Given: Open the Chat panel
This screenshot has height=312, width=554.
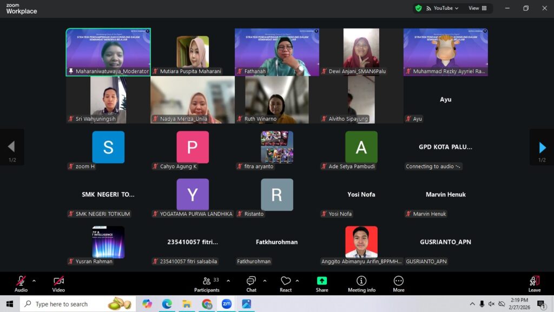Looking at the screenshot, I should [x=251, y=283].
